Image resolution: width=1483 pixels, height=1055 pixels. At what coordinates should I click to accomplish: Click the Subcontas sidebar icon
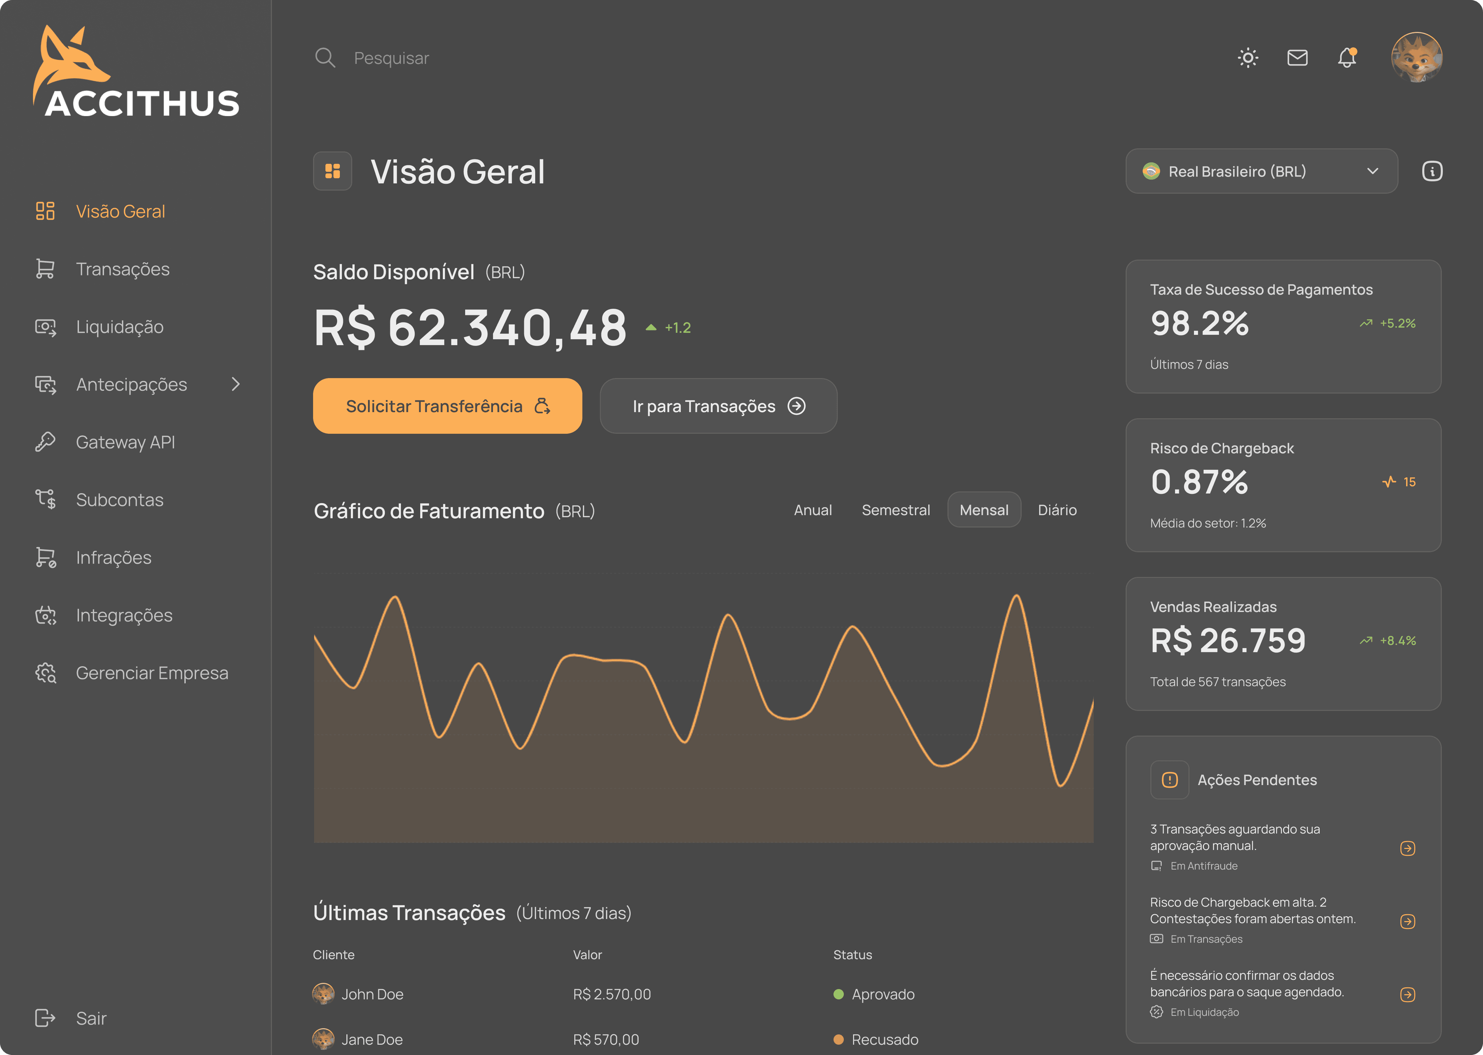(45, 500)
